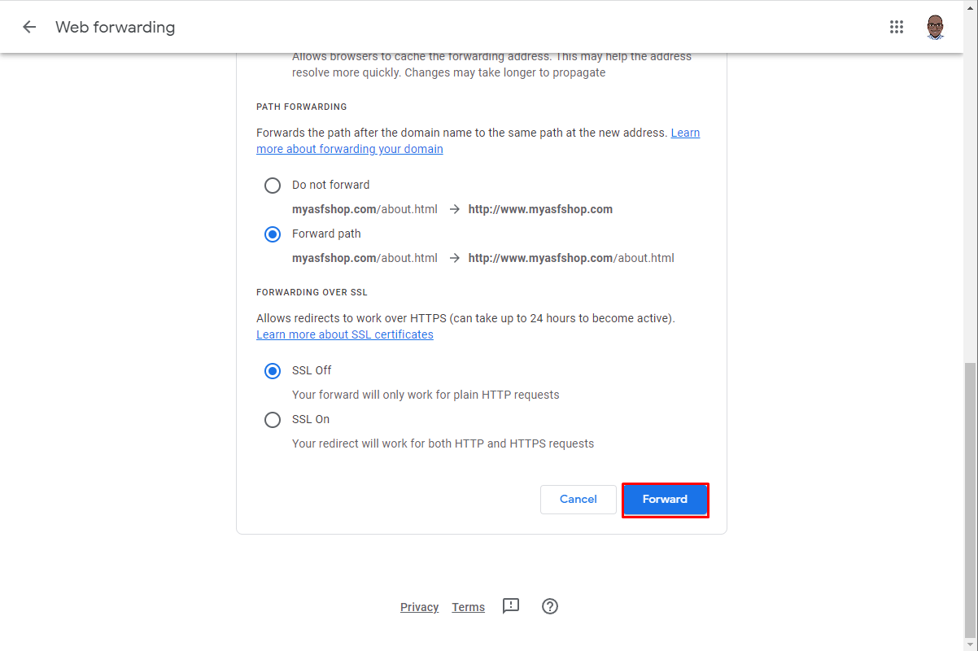978x651 pixels.
Task: Open the Privacy link in footer
Action: [419, 607]
